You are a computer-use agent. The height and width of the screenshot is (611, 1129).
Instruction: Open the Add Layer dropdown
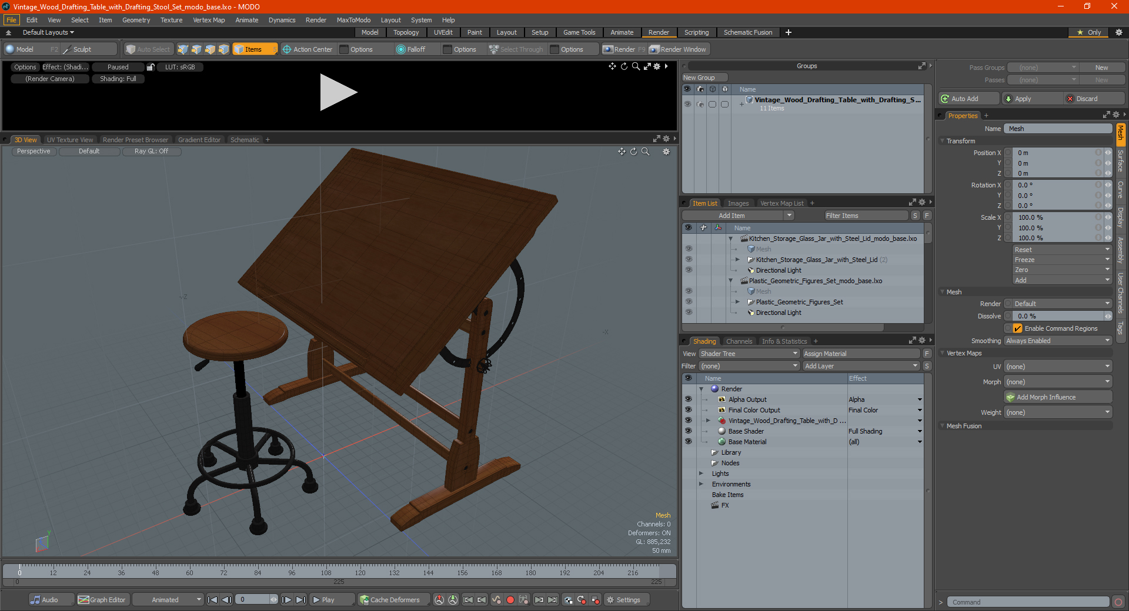tap(861, 366)
